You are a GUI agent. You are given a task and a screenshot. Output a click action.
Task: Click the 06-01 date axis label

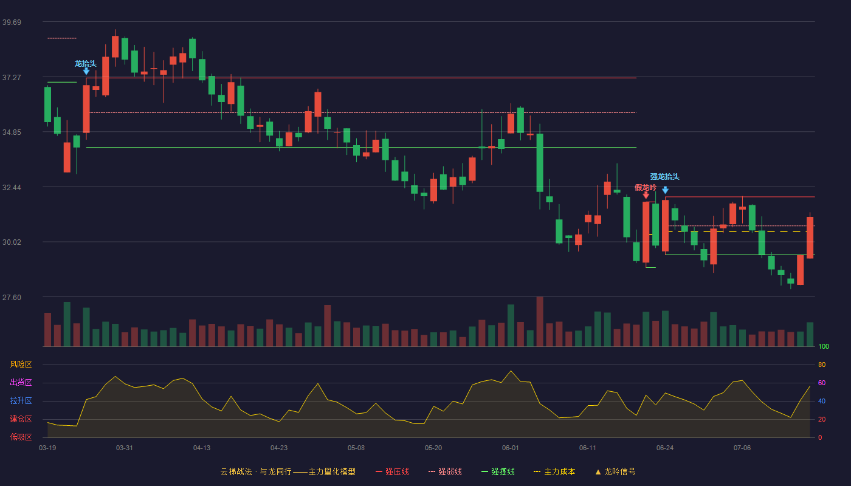coord(511,448)
